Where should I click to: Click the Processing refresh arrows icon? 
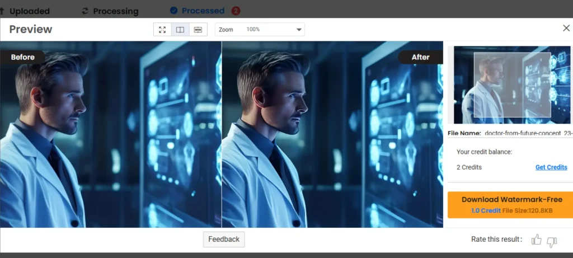click(85, 11)
